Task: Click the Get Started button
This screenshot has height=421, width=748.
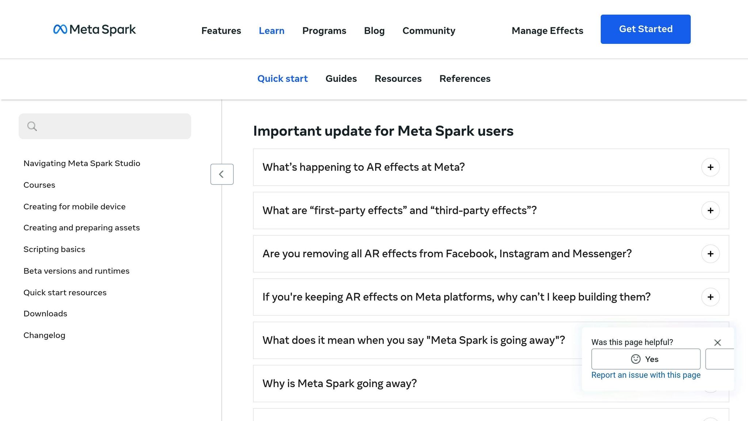Action: [645, 29]
